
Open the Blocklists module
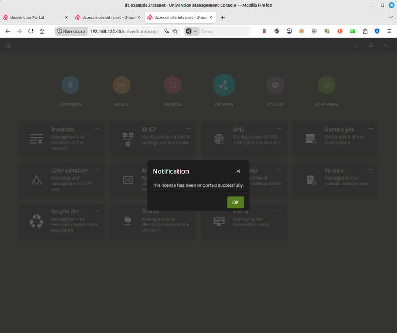[62, 139]
